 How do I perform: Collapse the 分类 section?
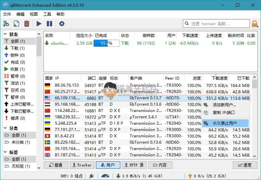pos(5,128)
